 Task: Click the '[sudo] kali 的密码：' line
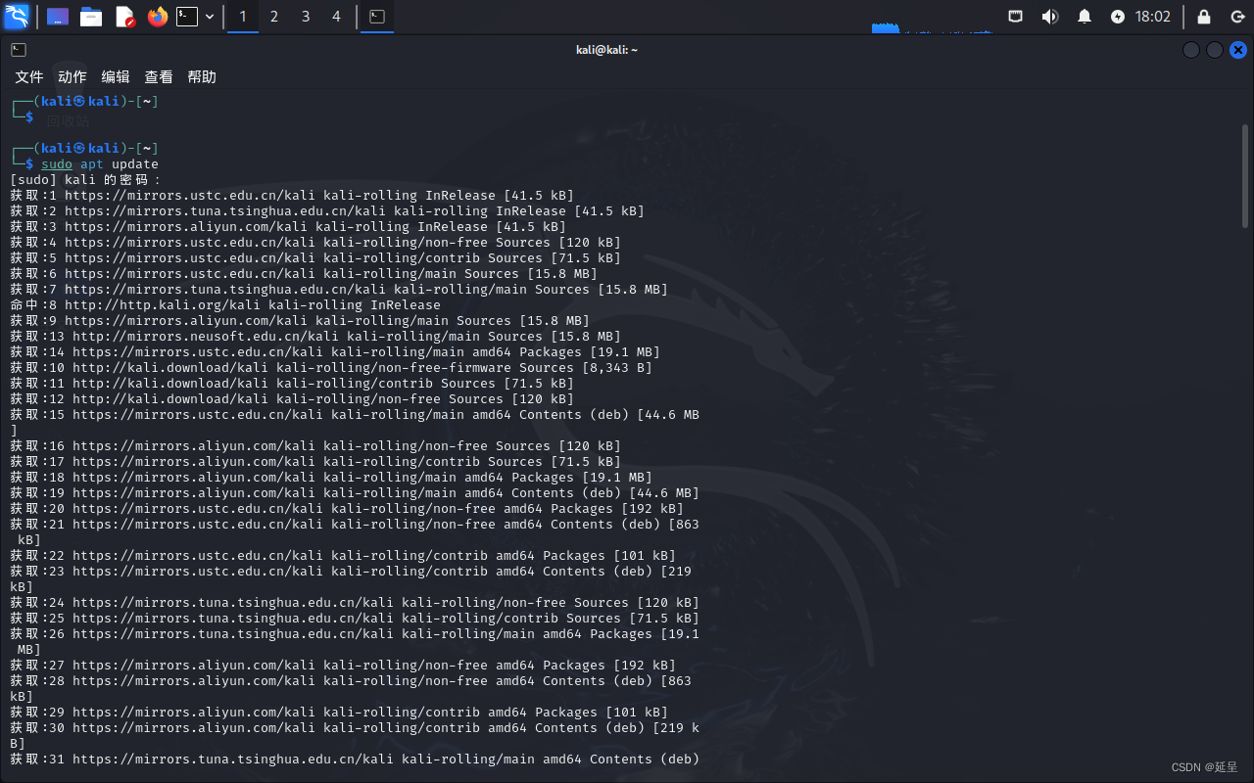(85, 180)
